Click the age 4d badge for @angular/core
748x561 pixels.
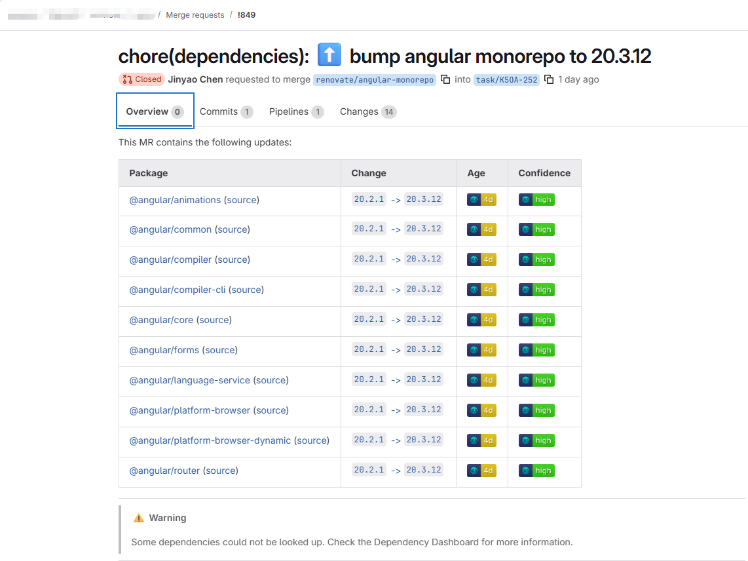481,320
